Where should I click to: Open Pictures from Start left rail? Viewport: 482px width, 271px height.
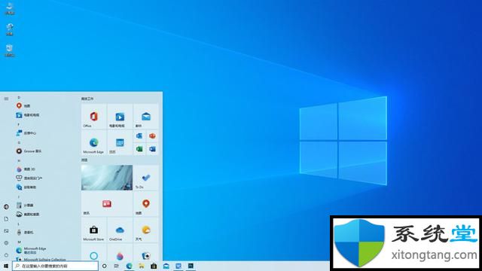[6, 231]
